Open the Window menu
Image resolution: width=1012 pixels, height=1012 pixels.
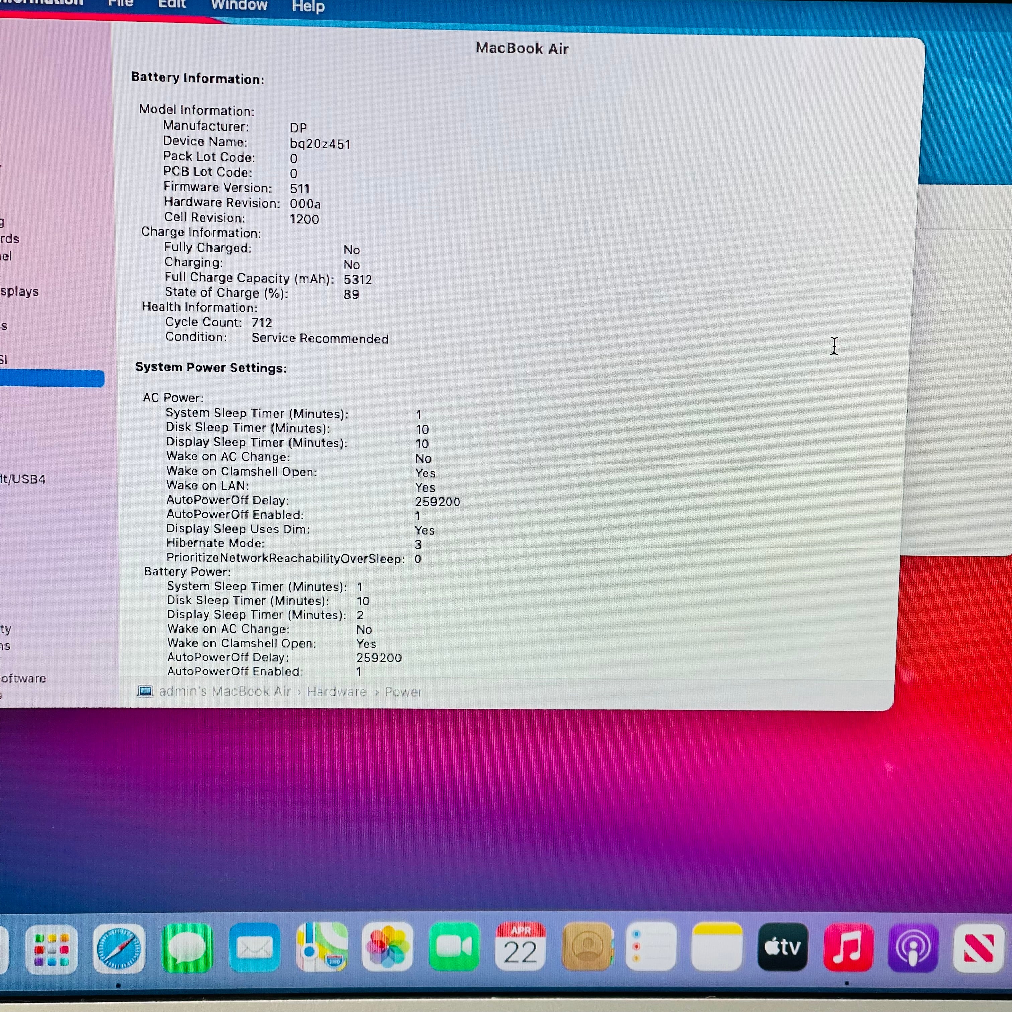coord(239,5)
